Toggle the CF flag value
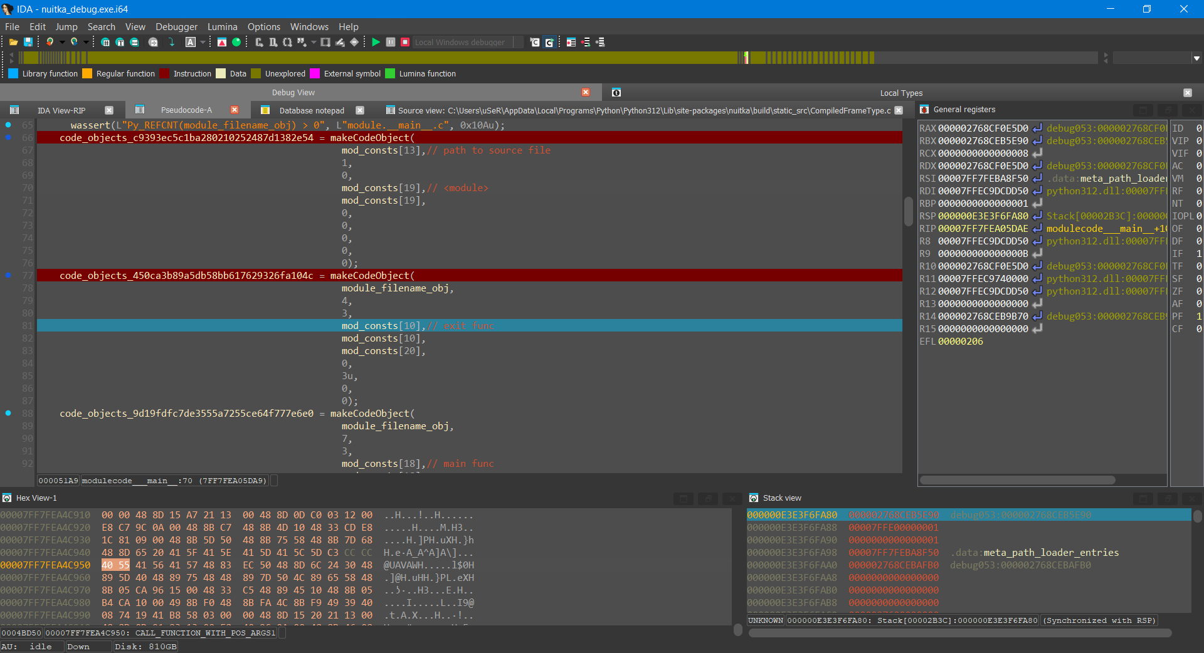 1199,329
